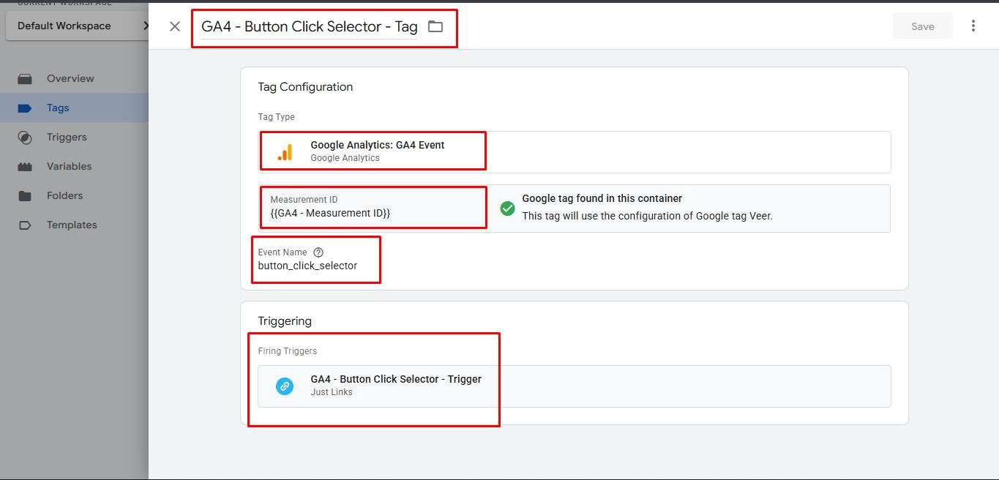Image resolution: width=999 pixels, height=480 pixels.
Task: Open Overview in the sidebar
Action: pos(70,78)
